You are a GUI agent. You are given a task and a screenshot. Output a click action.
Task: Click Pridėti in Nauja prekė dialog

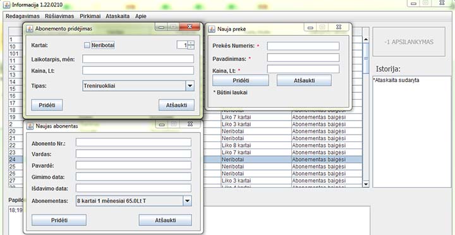pos(241,80)
